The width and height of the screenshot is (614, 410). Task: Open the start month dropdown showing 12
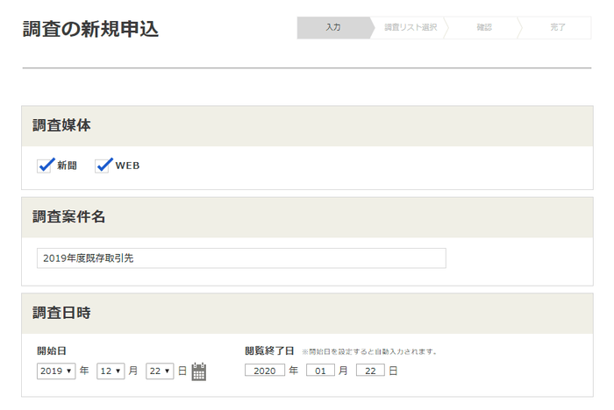pyautogui.click(x=111, y=371)
